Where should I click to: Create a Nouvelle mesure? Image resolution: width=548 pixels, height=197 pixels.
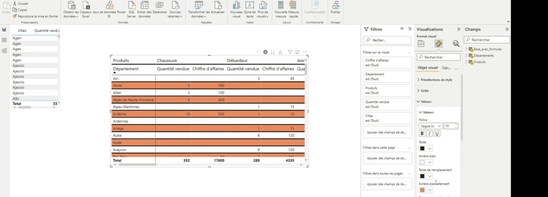coord(280,10)
